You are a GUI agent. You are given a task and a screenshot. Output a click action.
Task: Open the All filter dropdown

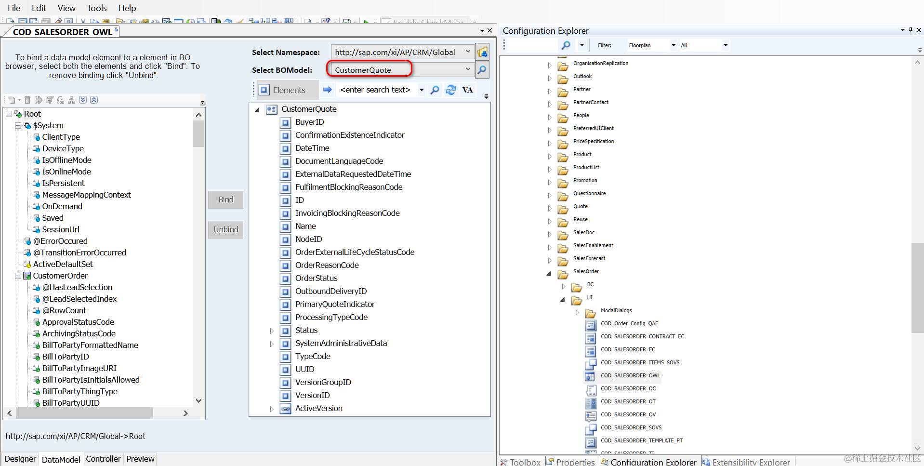(726, 45)
